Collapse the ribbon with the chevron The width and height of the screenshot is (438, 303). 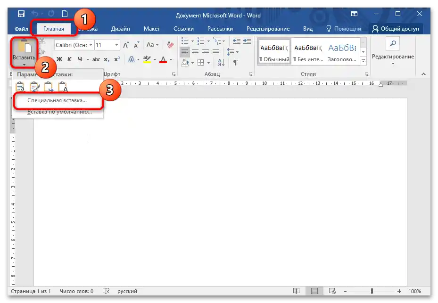tap(423, 74)
